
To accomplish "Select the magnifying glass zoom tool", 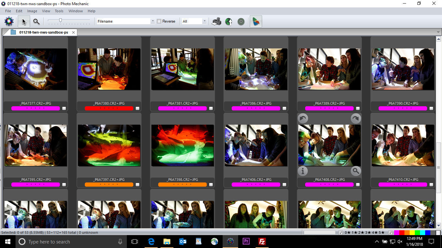I will coord(36,21).
